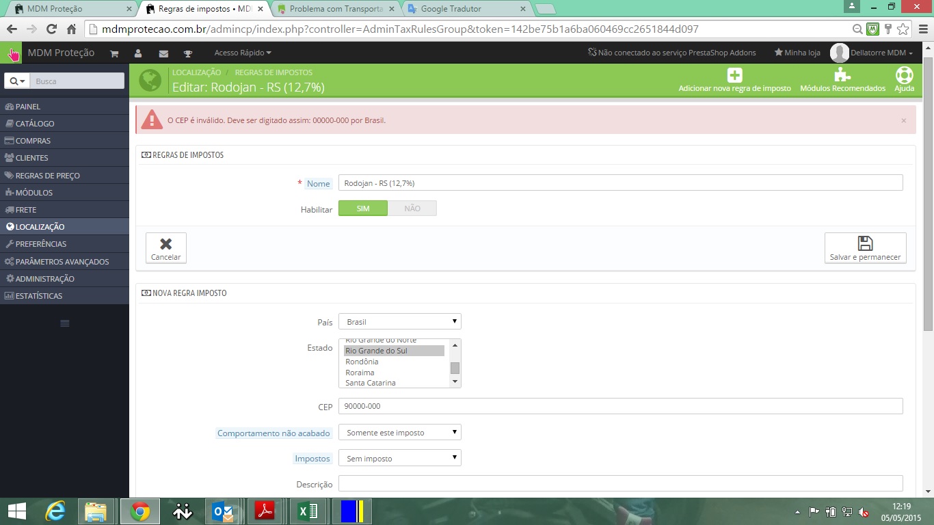Click the Busca search field
934x525 pixels.
point(77,81)
